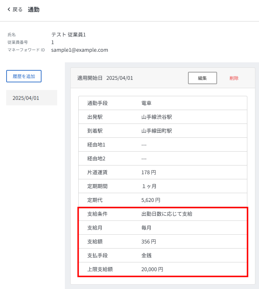Click the 支給額 value 356 円
The height and width of the screenshot is (289, 259).
(x=149, y=242)
